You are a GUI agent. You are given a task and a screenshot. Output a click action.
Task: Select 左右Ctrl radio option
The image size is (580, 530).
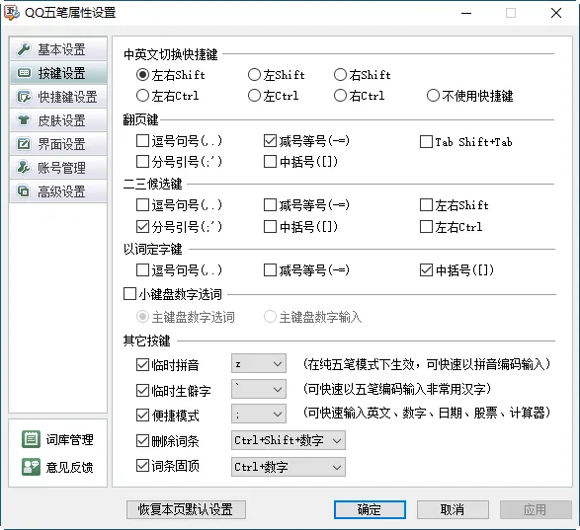point(143,96)
